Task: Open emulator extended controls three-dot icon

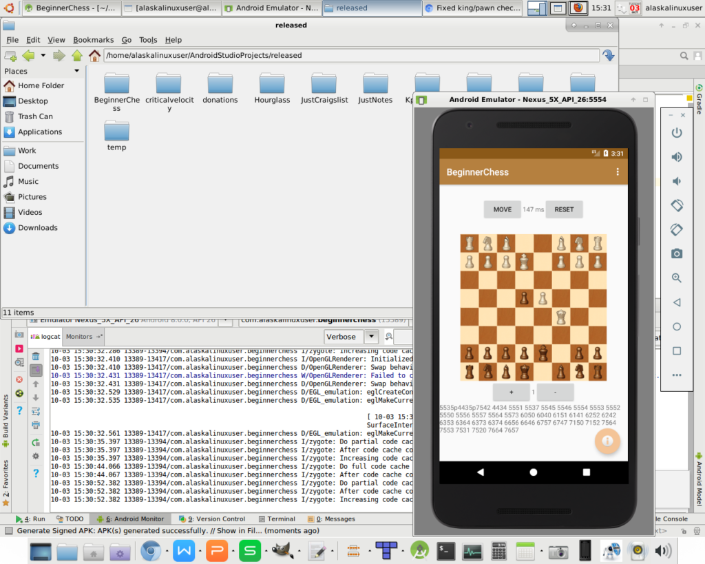Action: pyautogui.click(x=677, y=375)
